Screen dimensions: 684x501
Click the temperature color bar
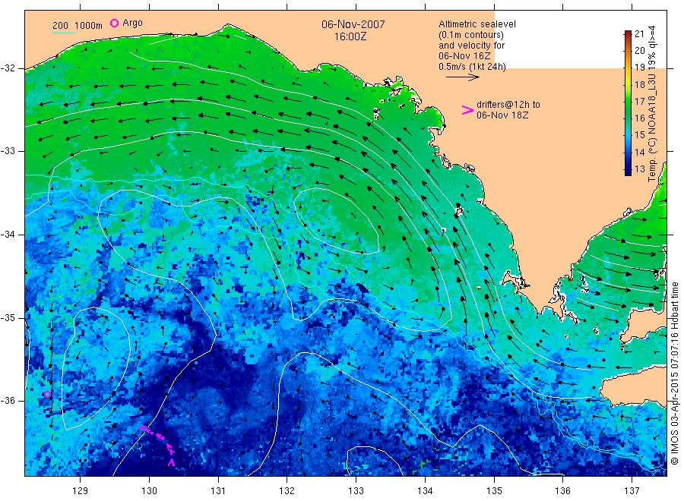[628, 103]
